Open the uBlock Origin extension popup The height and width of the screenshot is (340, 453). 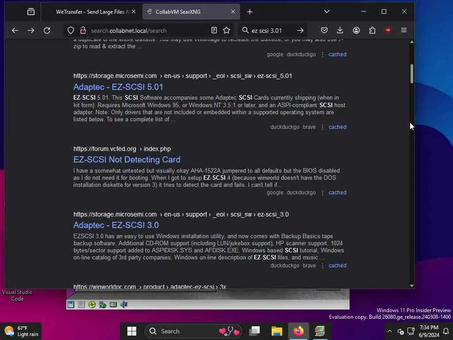coord(388,30)
